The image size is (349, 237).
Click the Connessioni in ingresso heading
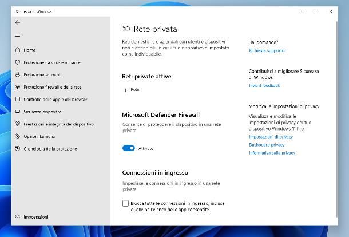[155, 173]
